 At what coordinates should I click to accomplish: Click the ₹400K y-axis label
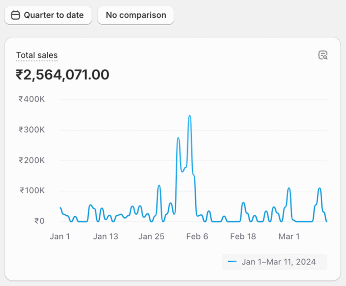coord(32,99)
